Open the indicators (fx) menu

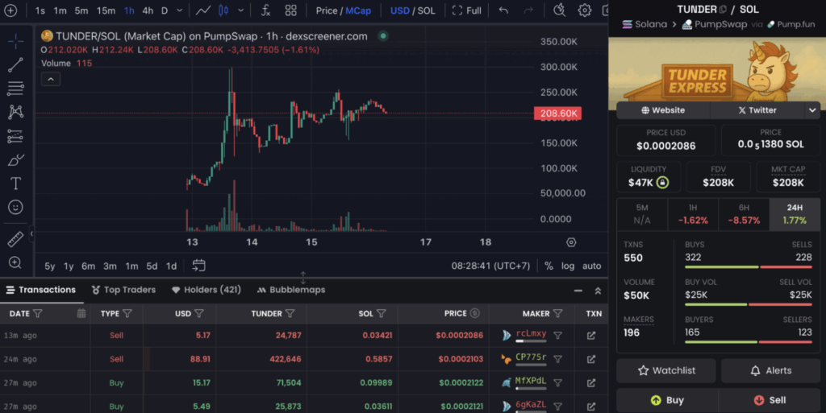tap(264, 10)
